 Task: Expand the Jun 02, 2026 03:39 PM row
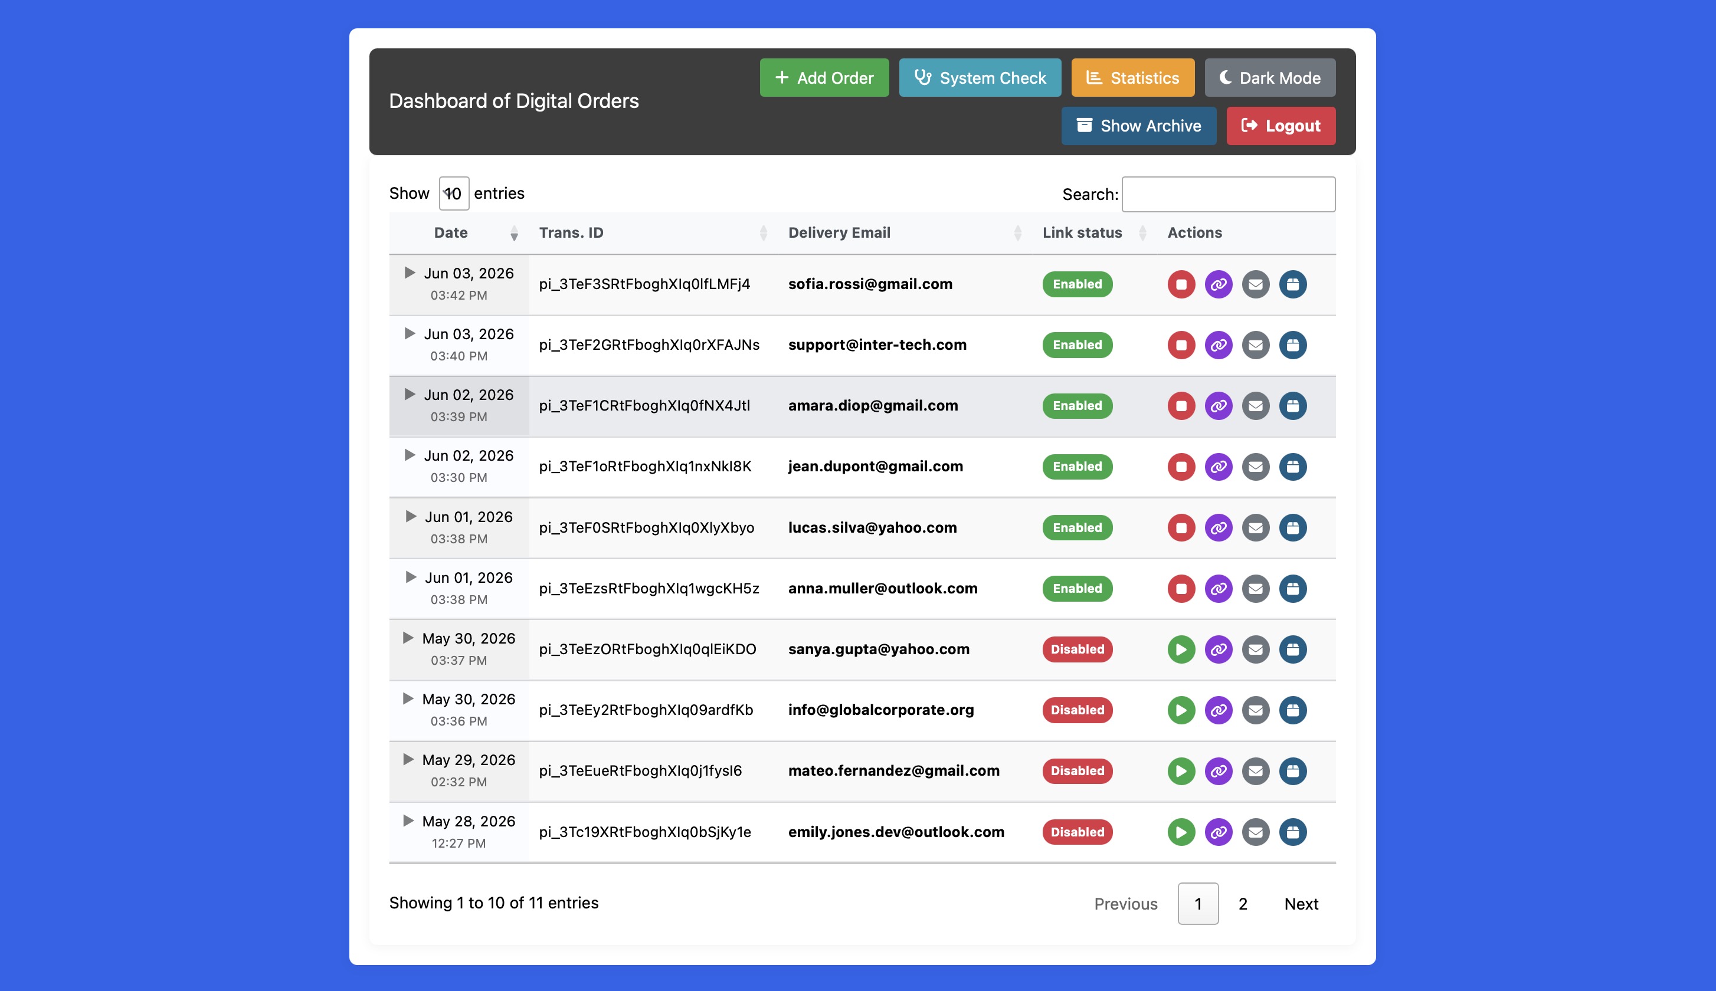pyautogui.click(x=409, y=394)
